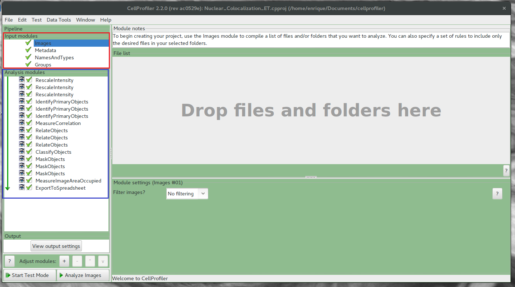Select the Metadata input module
515x287 pixels.
pyautogui.click(x=45, y=50)
